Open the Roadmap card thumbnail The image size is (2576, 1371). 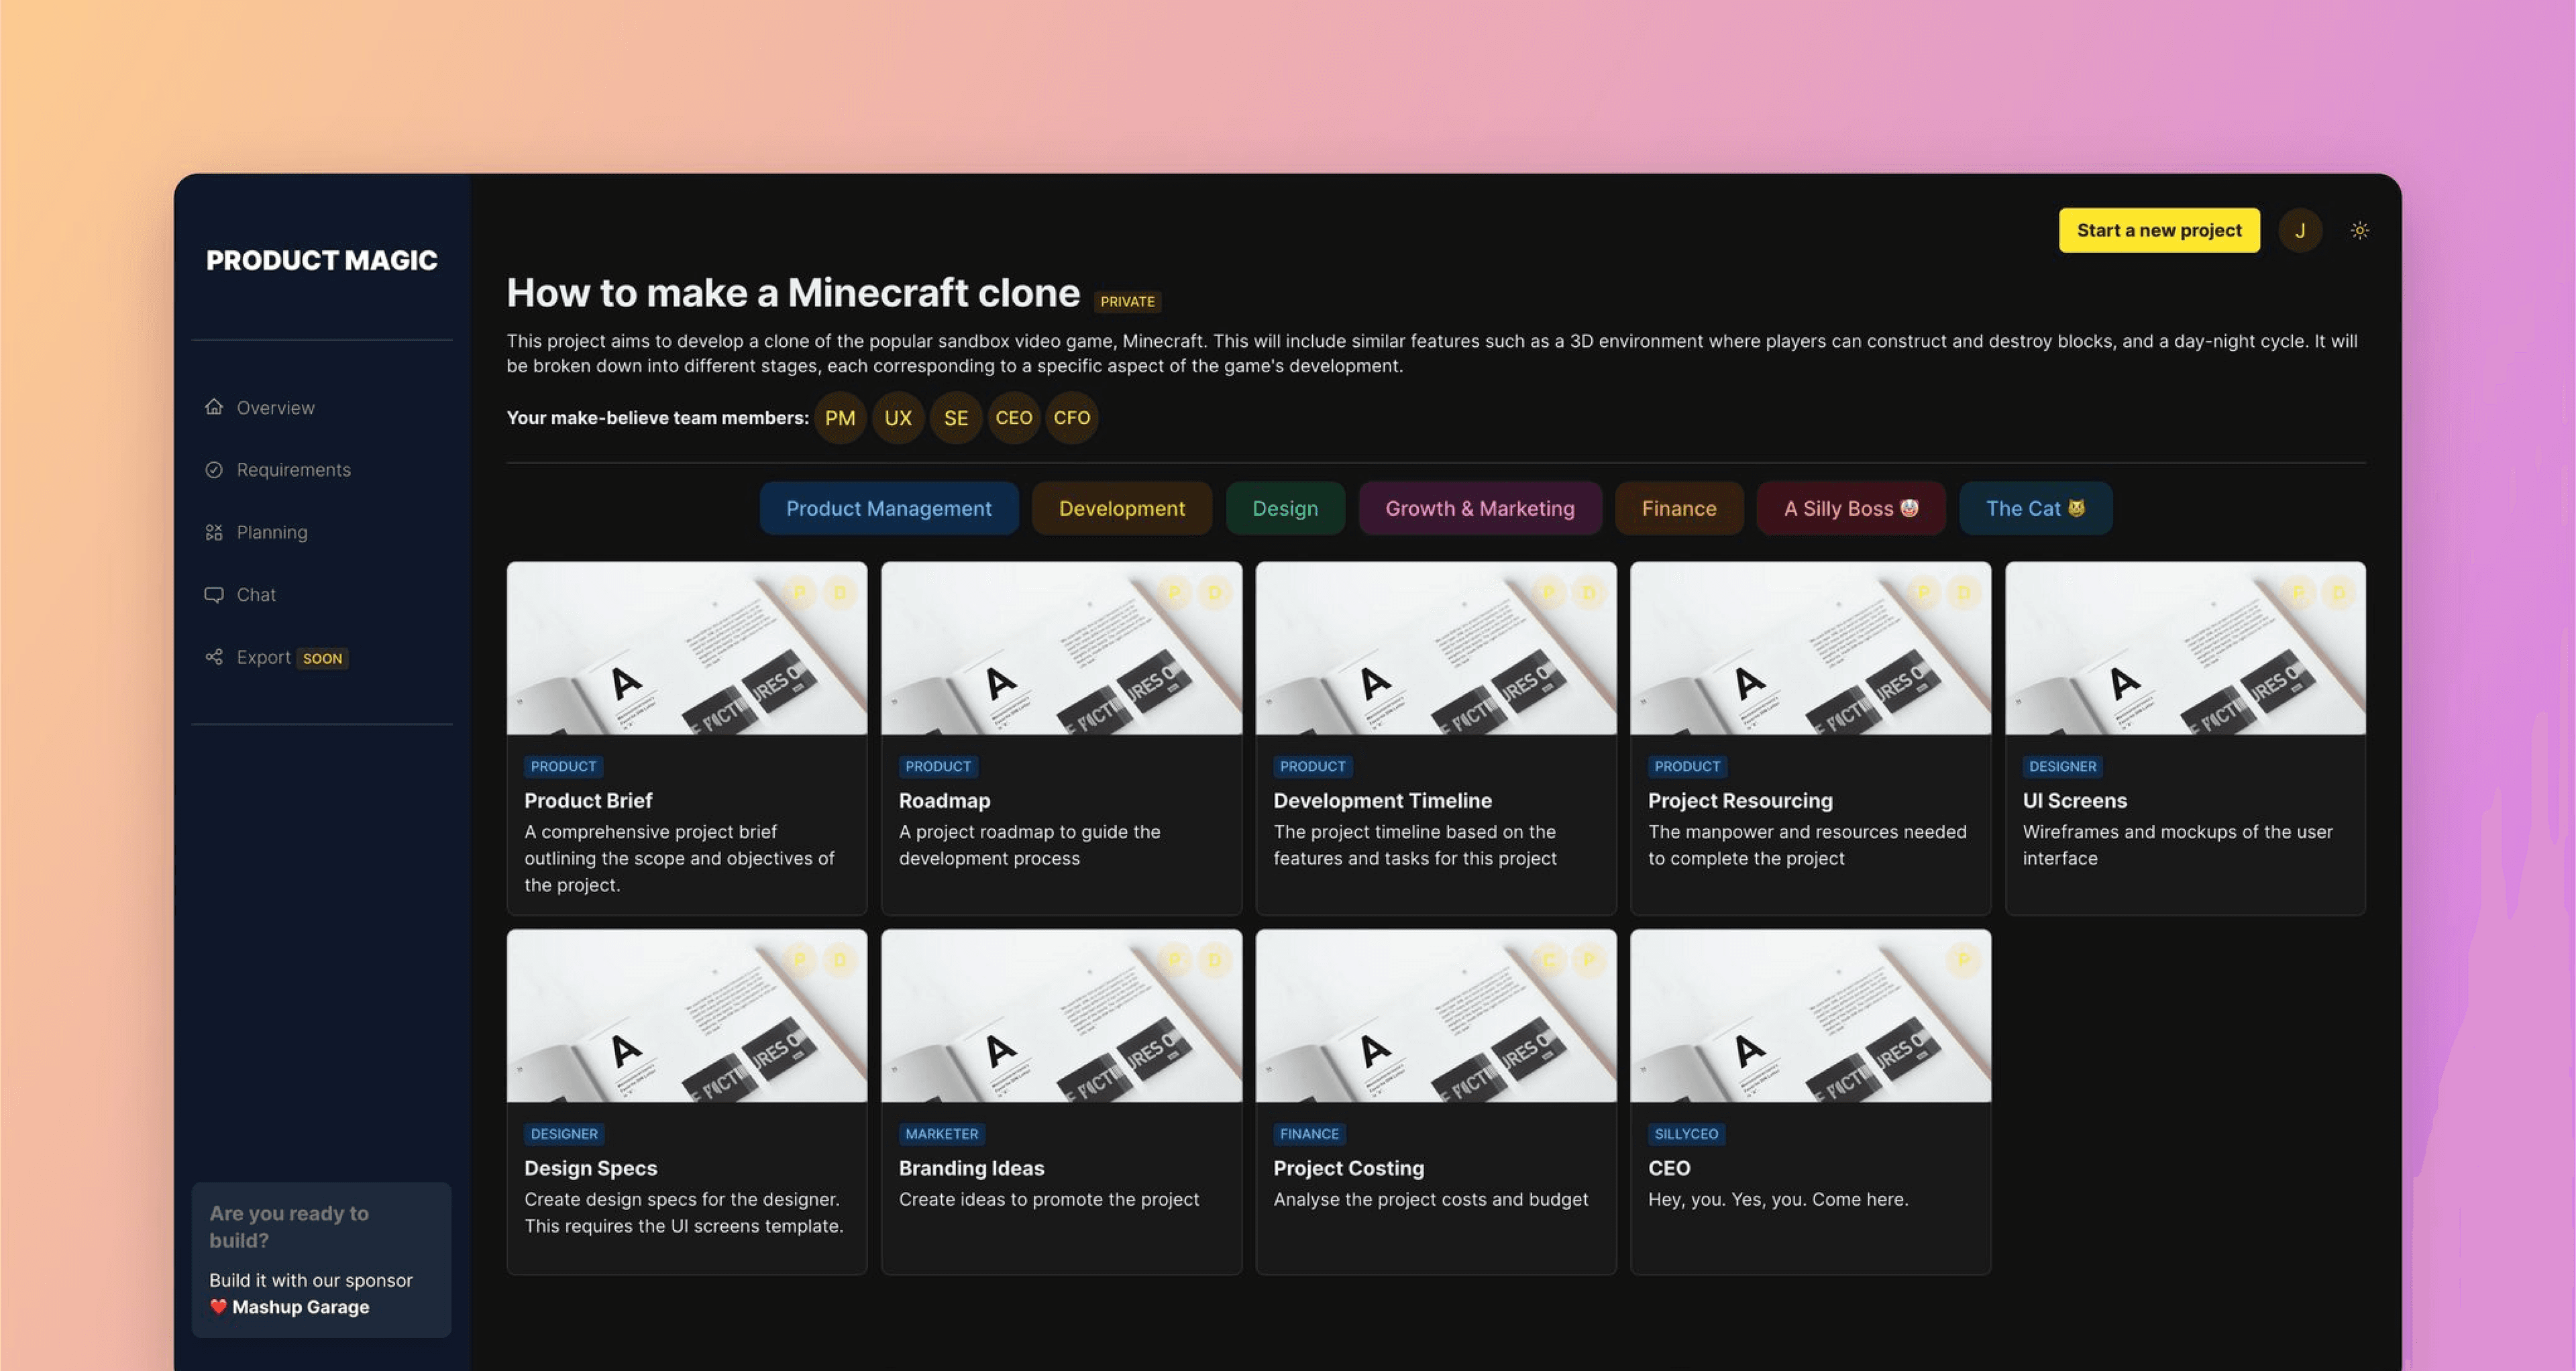click(1061, 648)
